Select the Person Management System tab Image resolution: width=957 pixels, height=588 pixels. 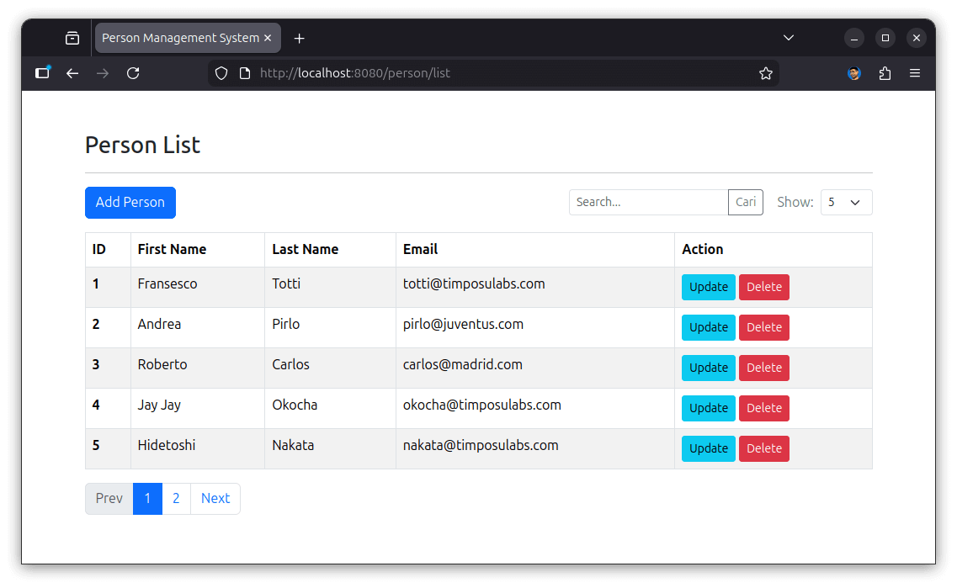180,38
